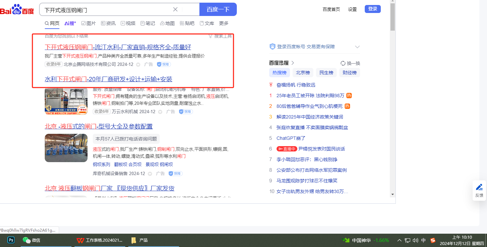Expand the 更多 menu
This screenshot has height=247, width=487.
click(224, 23)
